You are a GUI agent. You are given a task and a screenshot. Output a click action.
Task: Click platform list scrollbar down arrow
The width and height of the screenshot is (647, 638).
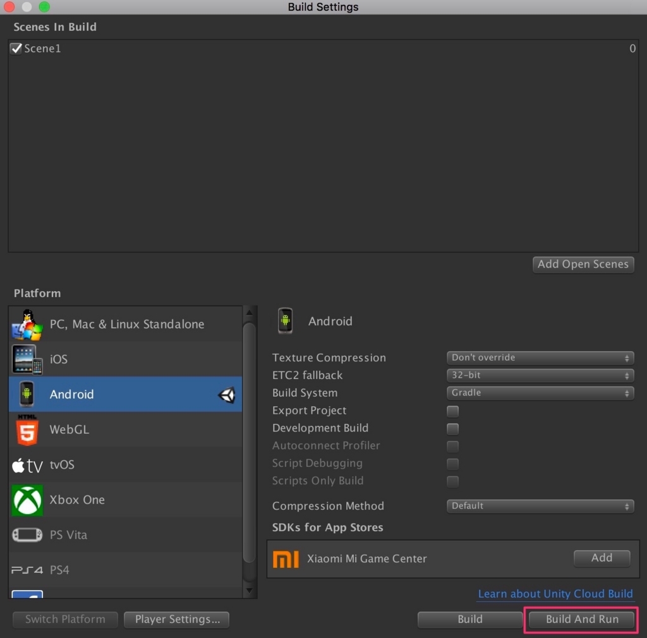pyautogui.click(x=249, y=591)
